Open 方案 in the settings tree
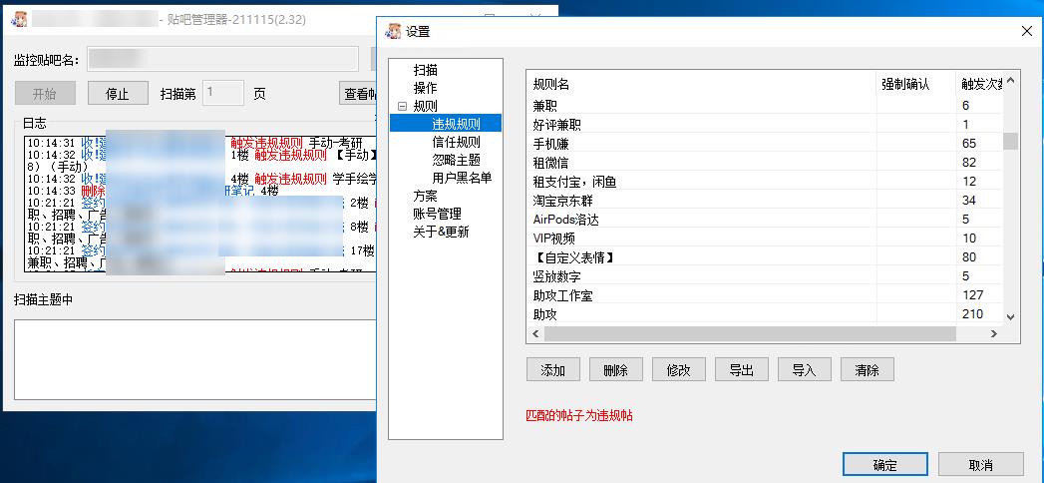 (x=426, y=196)
